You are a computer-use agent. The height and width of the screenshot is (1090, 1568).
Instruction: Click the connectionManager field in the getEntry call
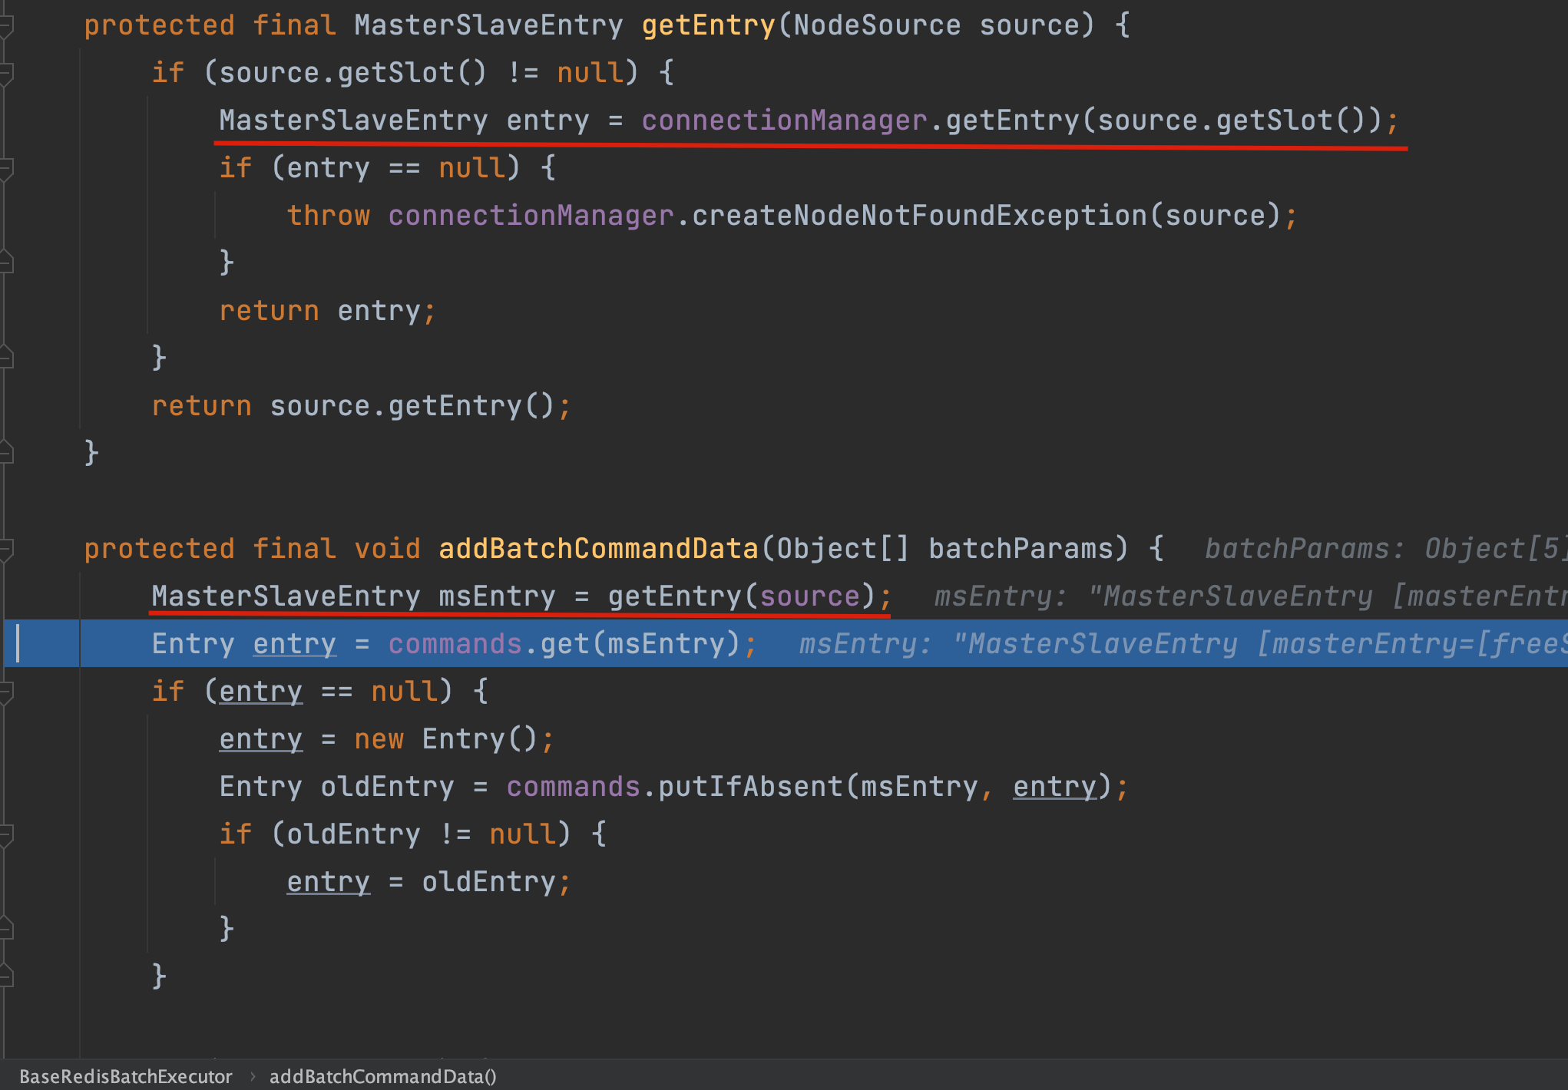784,121
